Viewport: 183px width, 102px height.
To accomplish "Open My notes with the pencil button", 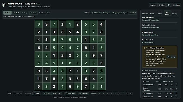I will (x=83, y=94).
